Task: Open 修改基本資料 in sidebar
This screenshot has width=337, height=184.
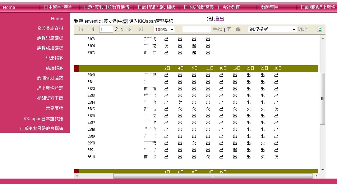Action: coord(50,28)
